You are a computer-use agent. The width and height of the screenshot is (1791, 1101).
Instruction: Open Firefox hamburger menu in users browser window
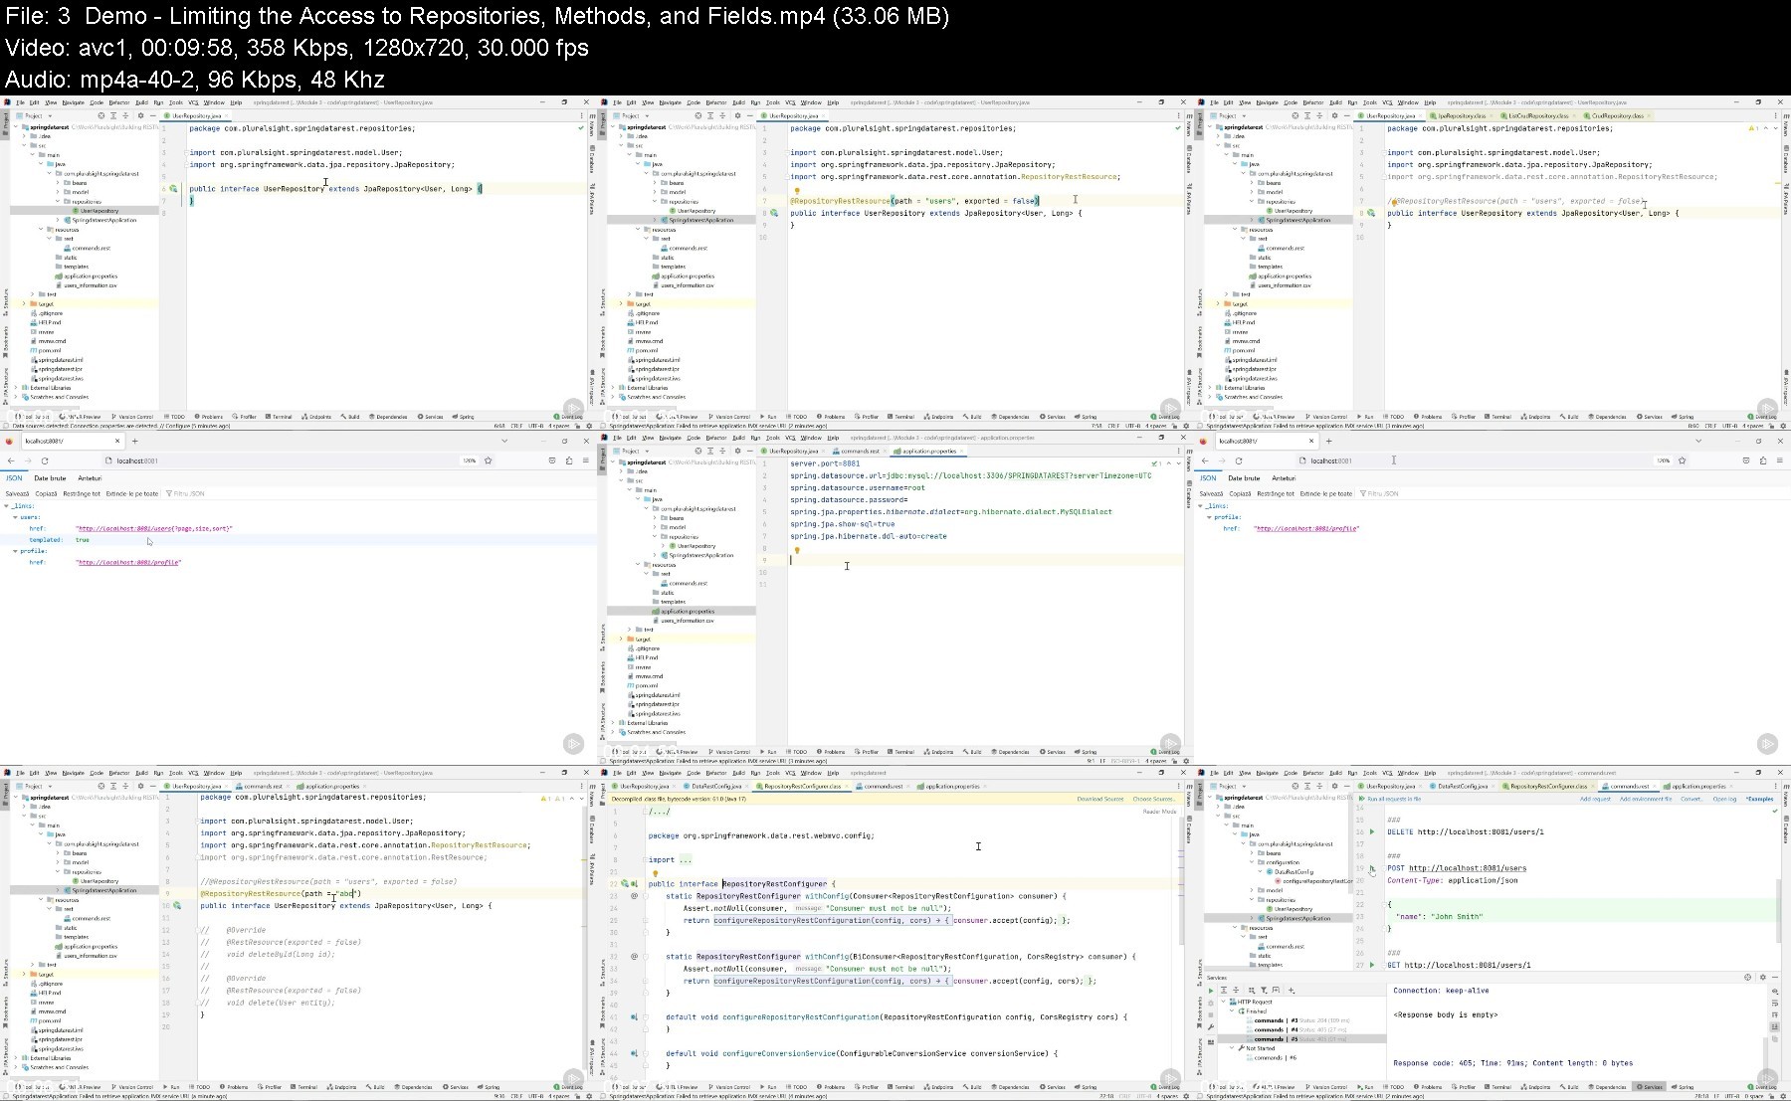[x=585, y=460]
